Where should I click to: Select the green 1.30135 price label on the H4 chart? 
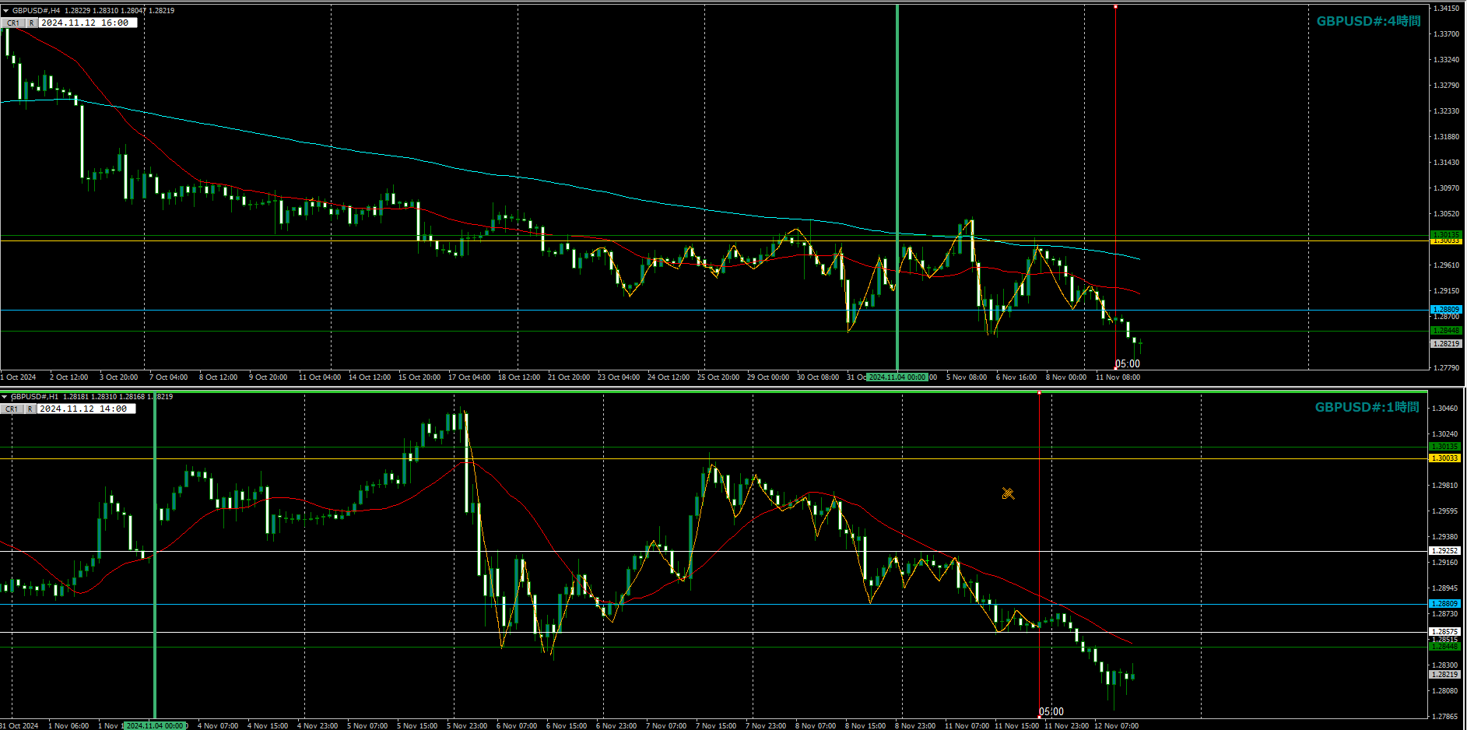[x=1446, y=234]
